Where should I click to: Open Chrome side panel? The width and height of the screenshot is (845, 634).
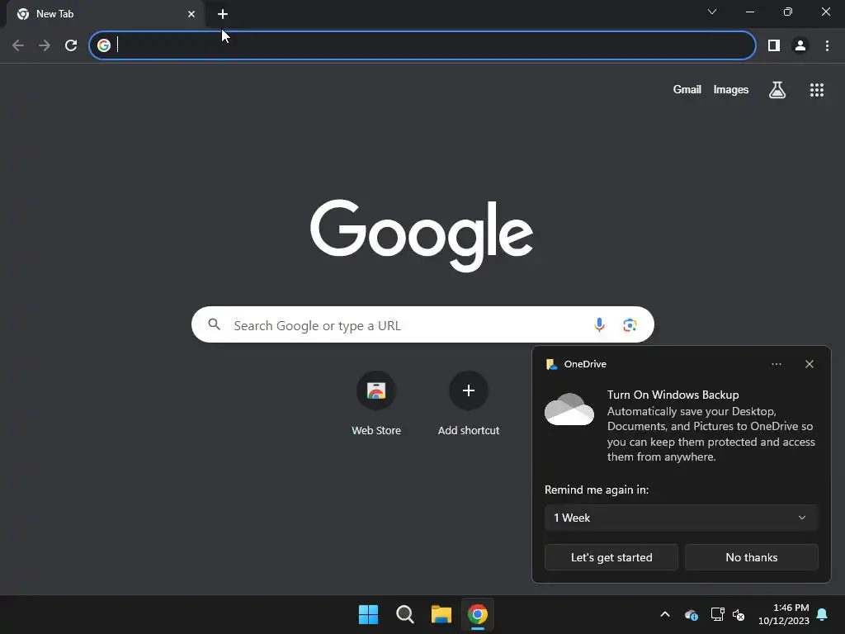(x=774, y=45)
